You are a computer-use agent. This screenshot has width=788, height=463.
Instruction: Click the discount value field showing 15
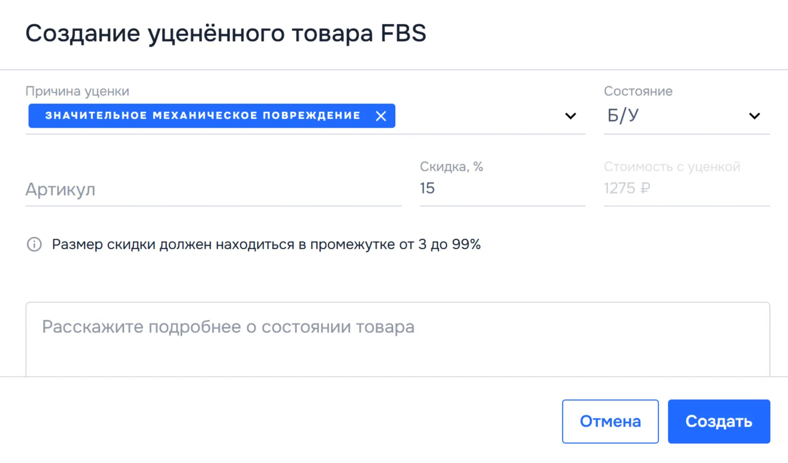502,188
